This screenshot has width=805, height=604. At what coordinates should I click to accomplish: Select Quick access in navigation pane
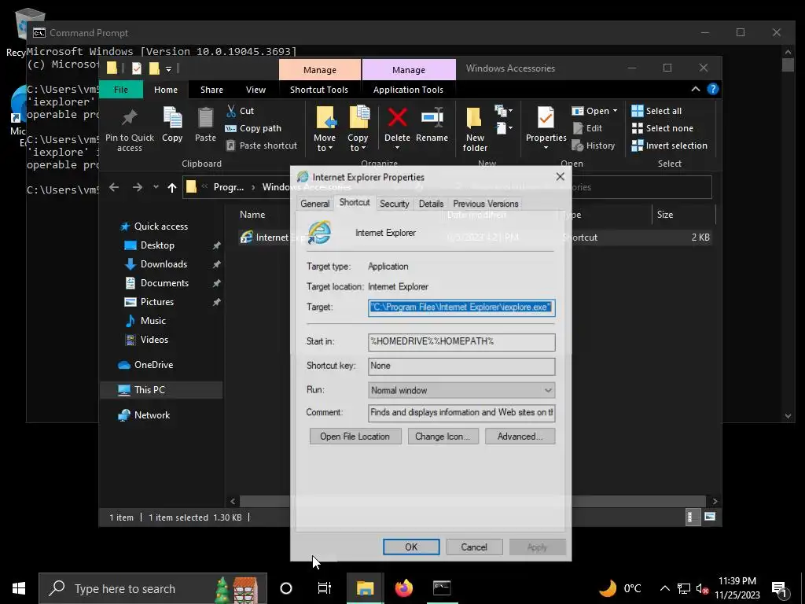154,226
